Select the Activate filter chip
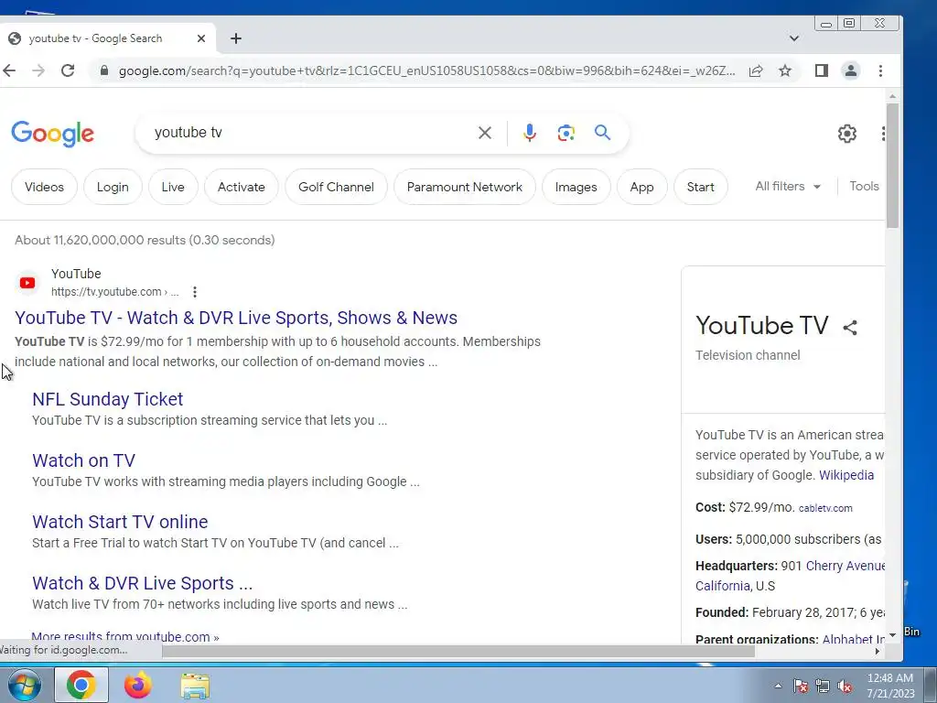 coord(241,187)
